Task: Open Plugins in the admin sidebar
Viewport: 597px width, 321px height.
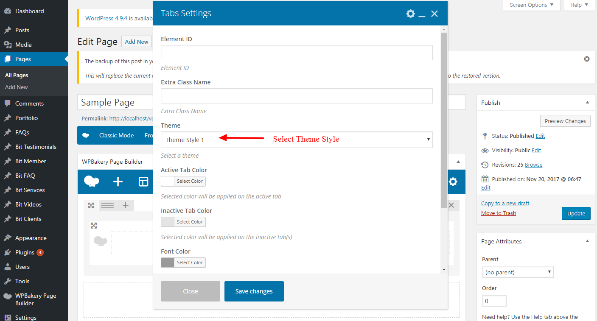Action: coord(25,252)
